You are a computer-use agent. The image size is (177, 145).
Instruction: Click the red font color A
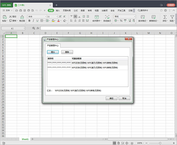(x=58, y=21)
